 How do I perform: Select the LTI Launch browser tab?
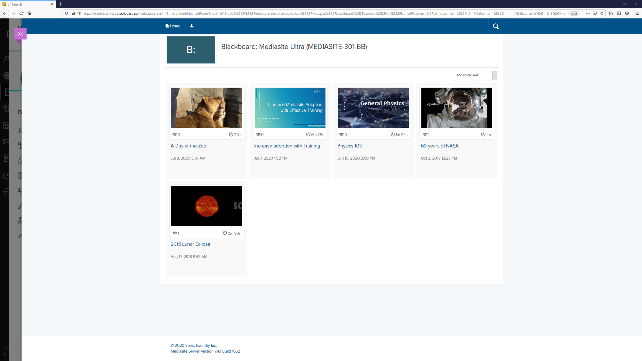point(28,4)
